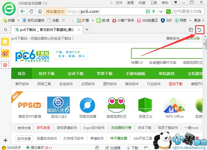Open 360抢票王 extension
Screen dimensions: 207x150
(x=147, y=21)
